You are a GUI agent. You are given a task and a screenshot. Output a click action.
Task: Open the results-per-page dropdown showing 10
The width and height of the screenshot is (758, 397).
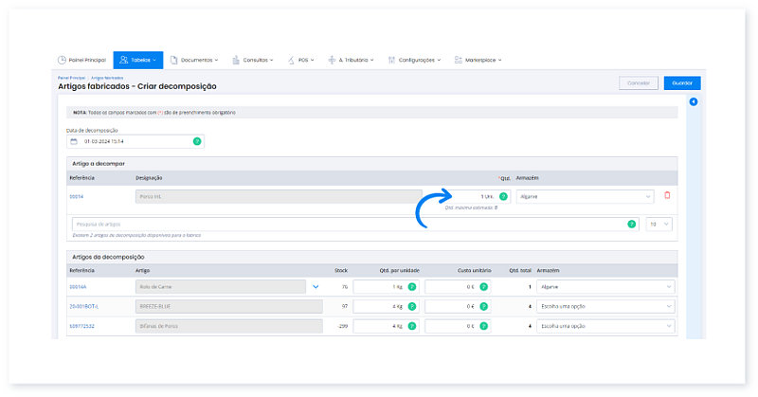pyautogui.click(x=659, y=224)
